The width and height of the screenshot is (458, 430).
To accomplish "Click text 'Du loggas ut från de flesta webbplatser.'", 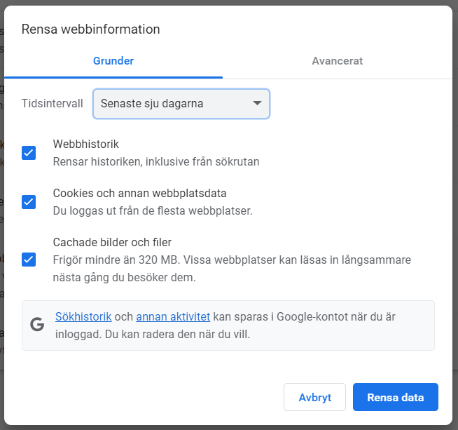I will point(153,211).
